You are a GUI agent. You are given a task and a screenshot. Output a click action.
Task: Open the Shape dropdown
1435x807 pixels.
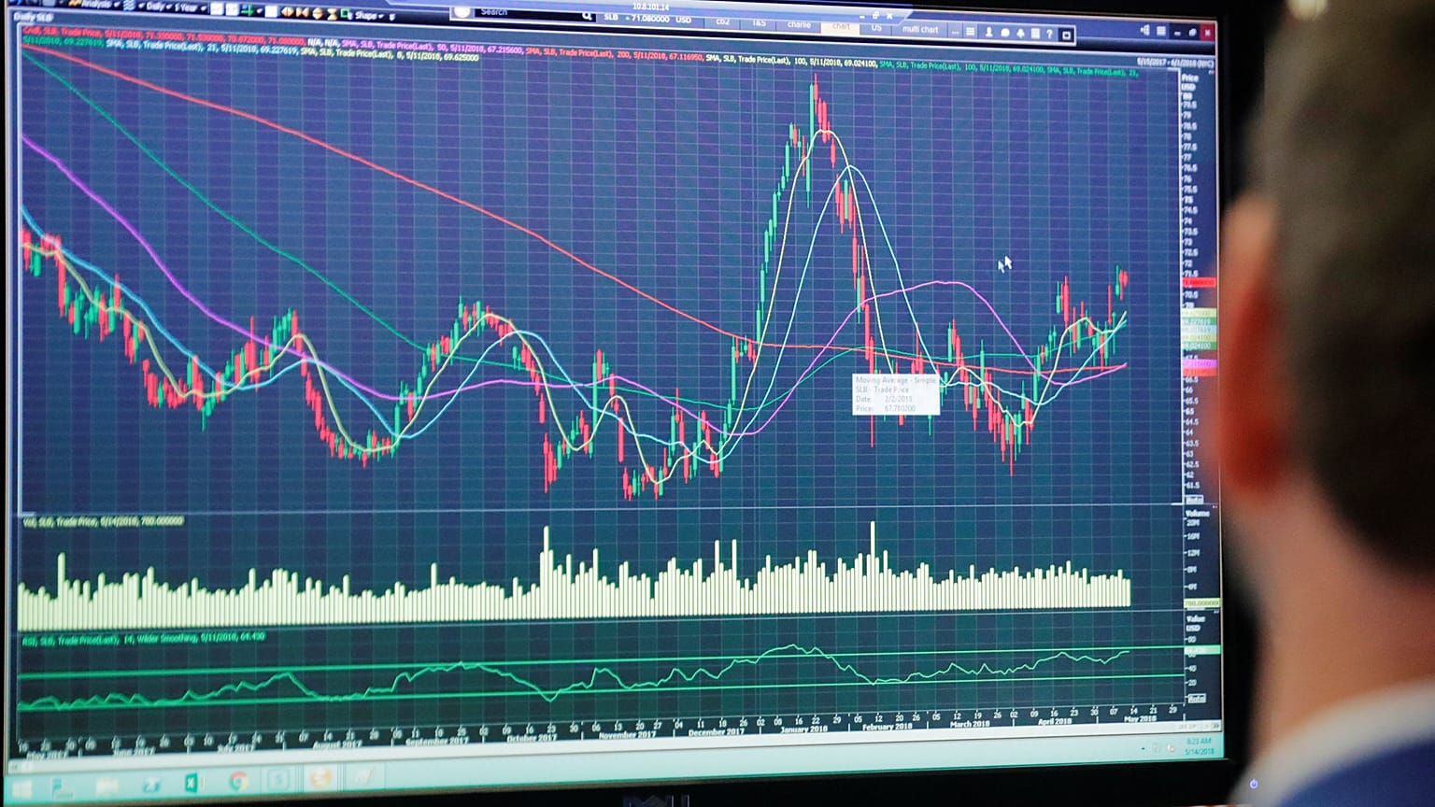[x=367, y=15]
